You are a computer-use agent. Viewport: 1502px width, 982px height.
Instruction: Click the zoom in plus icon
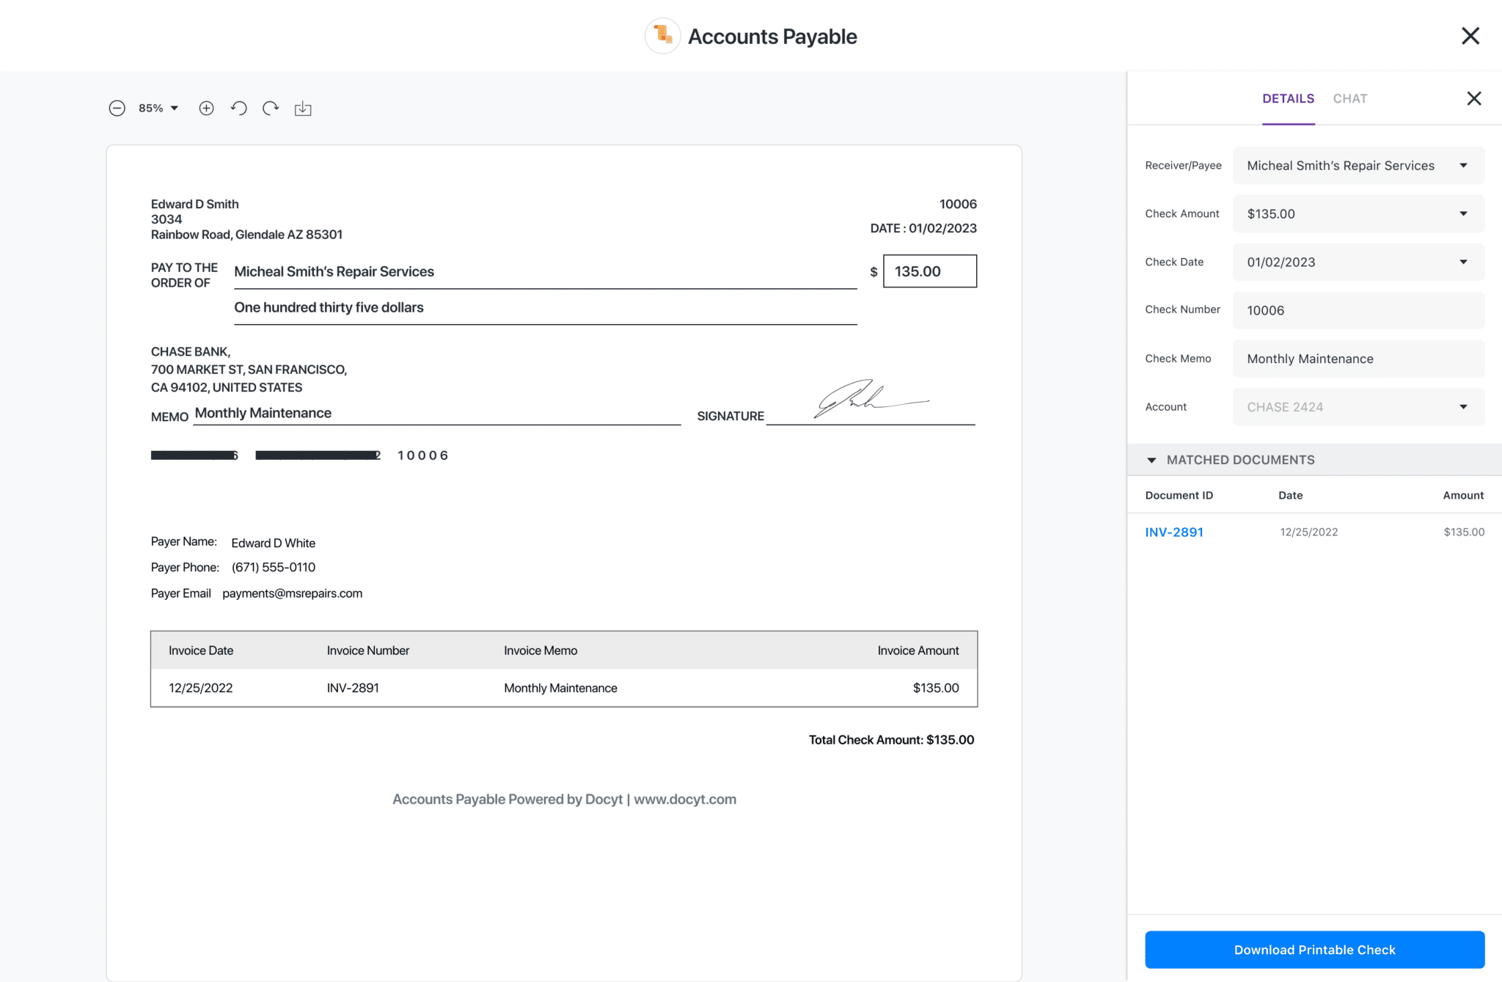coord(206,109)
